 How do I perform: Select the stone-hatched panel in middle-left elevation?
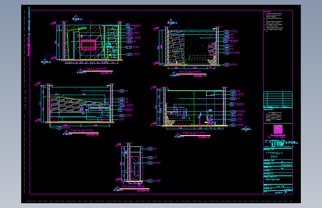click(x=66, y=105)
